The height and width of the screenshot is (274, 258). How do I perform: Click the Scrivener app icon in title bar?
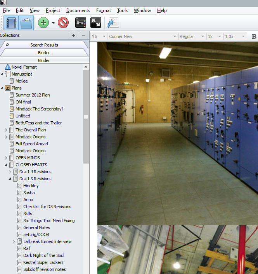(4, 3)
